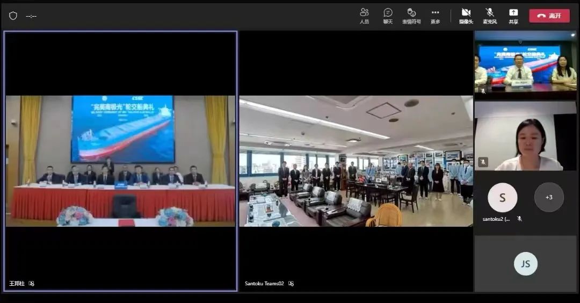580x303 pixels.
Task: Click the S avatar for santoku2
Action: pyautogui.click(x=502, y=197)
